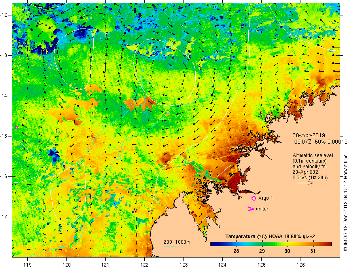Click the '200 1000m' depth legend text
Viewport: 348px width, 269px height.
coord(177,242)
